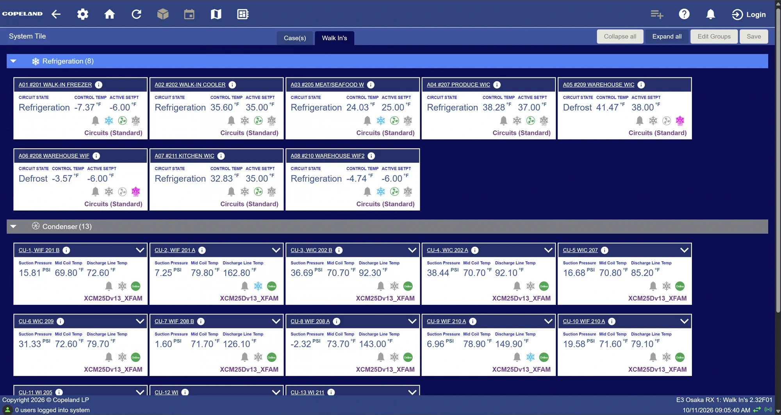The image size is (781, 415).
Task: Open the settings gear in the toolbar
Action: coord(82,14)
